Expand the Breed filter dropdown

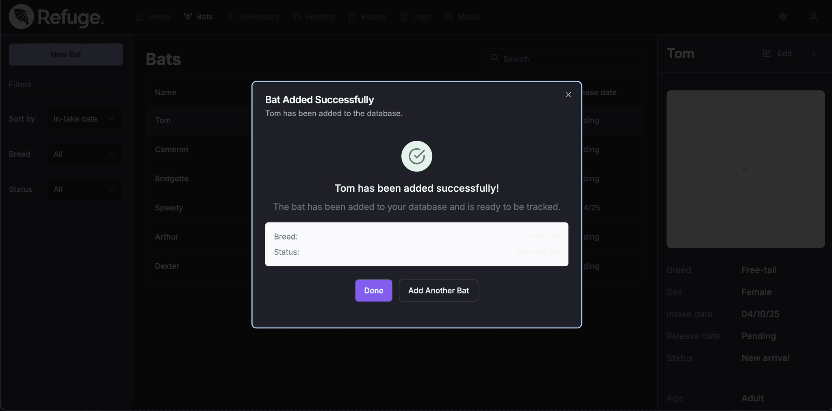coord(84,154)
